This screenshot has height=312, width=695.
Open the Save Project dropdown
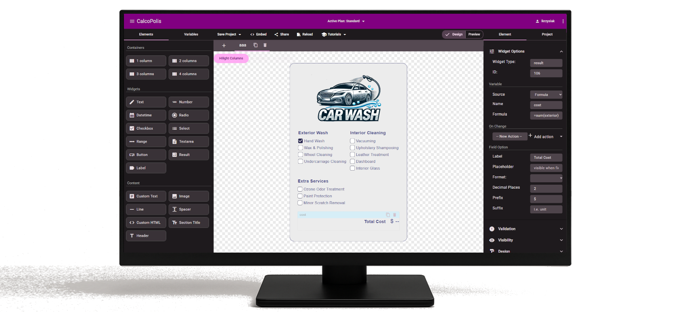[x=229, y=34]
